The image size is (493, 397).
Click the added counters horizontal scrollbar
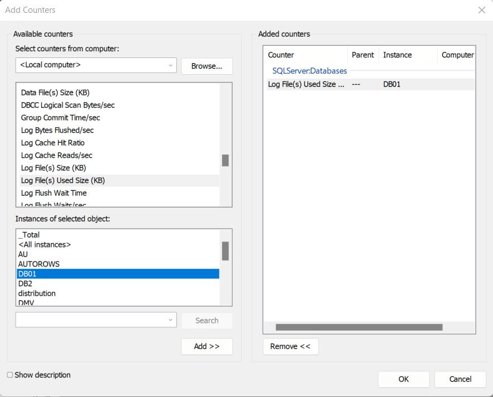tap(359, 327)
